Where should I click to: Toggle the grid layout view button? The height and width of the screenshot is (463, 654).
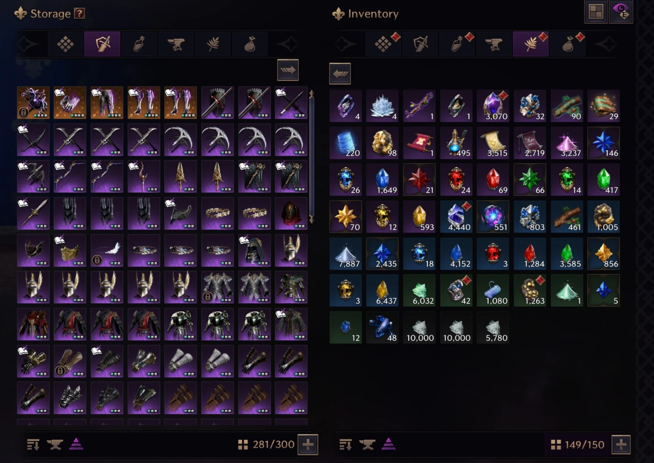(x=596, y=12)
